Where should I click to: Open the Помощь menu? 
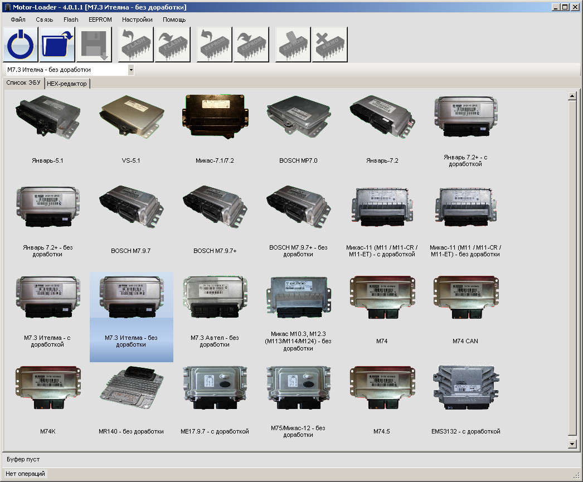[x=174, y=20]
